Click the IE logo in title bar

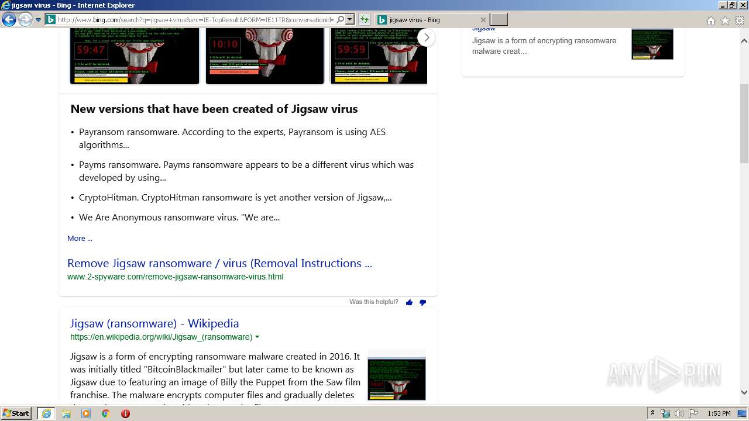point(6,5)
